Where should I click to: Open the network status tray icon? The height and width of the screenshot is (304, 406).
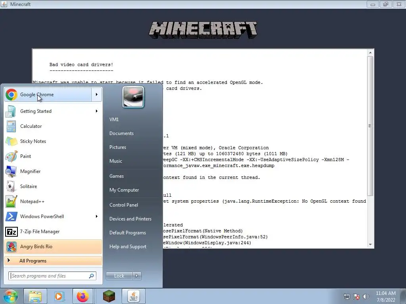click(x=347, y=296)
